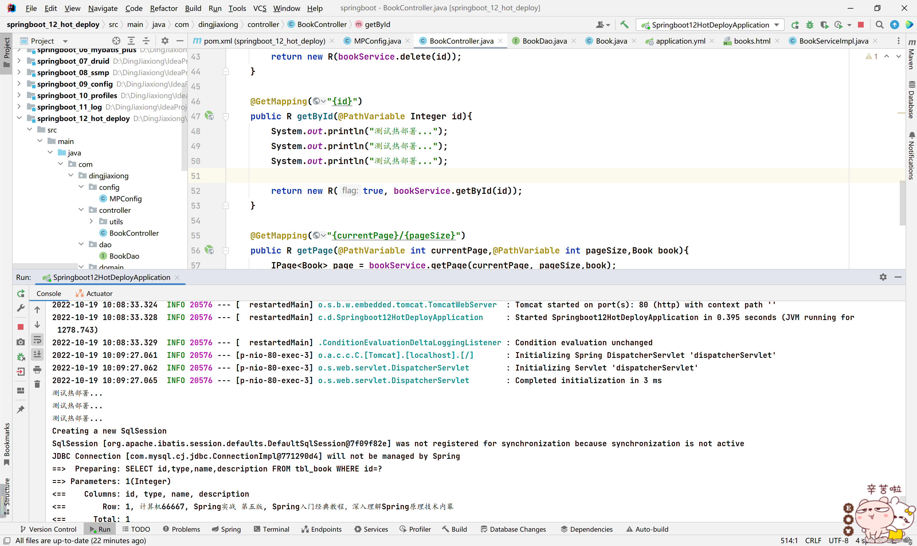917x546 pixels.
Task: Print console output printer icon
Action: [x=37, y=369]
